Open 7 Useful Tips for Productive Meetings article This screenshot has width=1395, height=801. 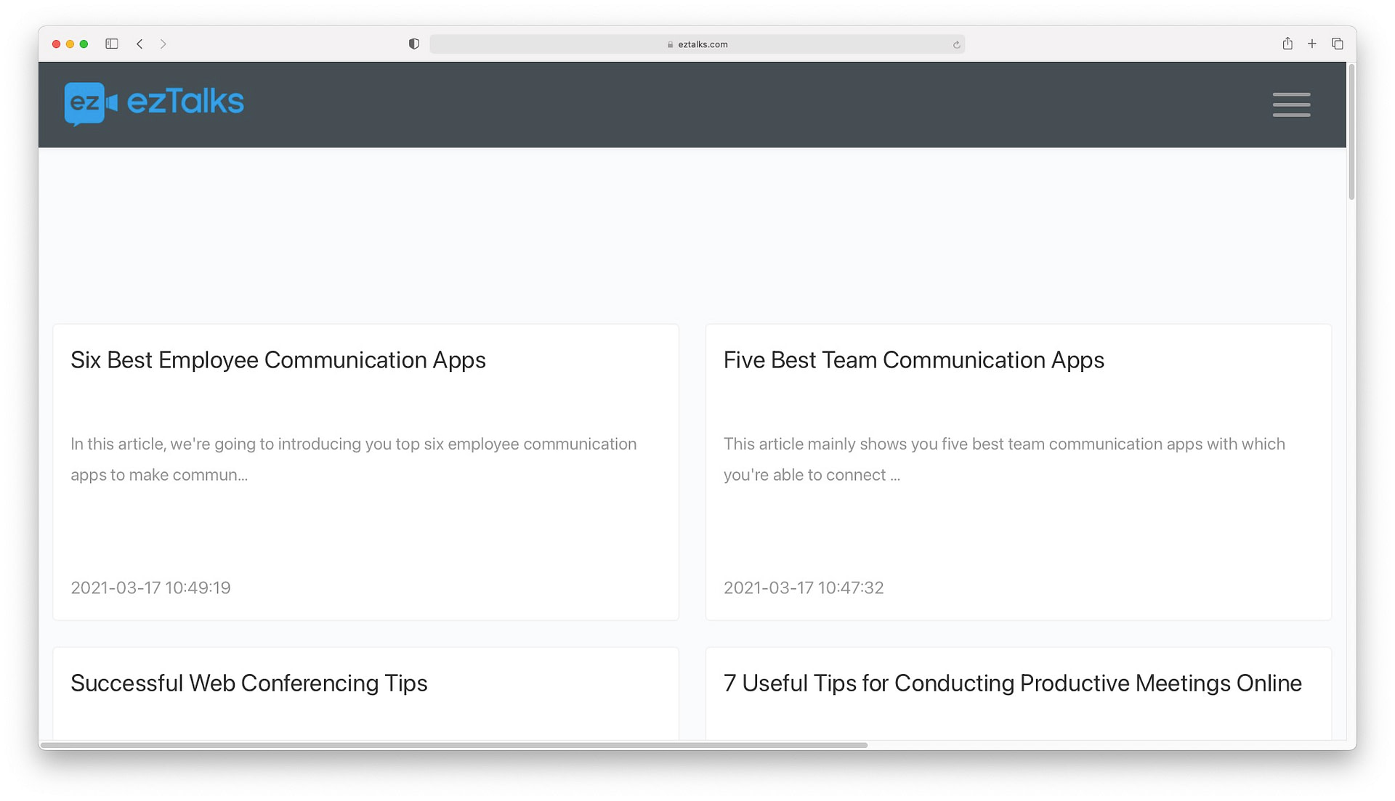pos(1012,683)
